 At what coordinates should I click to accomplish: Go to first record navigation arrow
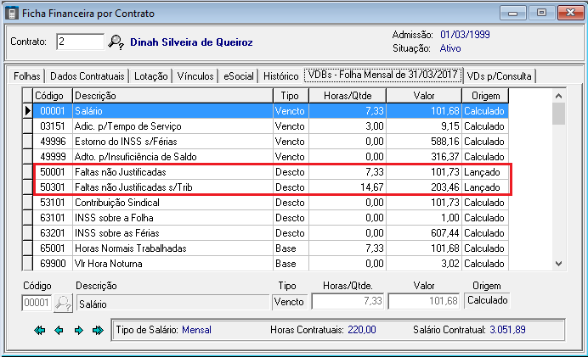point(39,330)
